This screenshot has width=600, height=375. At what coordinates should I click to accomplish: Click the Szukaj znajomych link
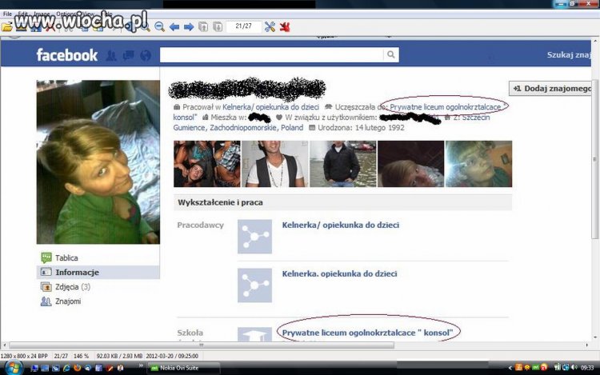point(569,54)
